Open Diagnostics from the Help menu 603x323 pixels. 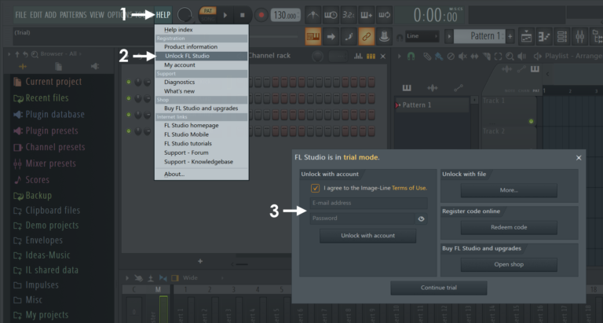coord(202,82)
